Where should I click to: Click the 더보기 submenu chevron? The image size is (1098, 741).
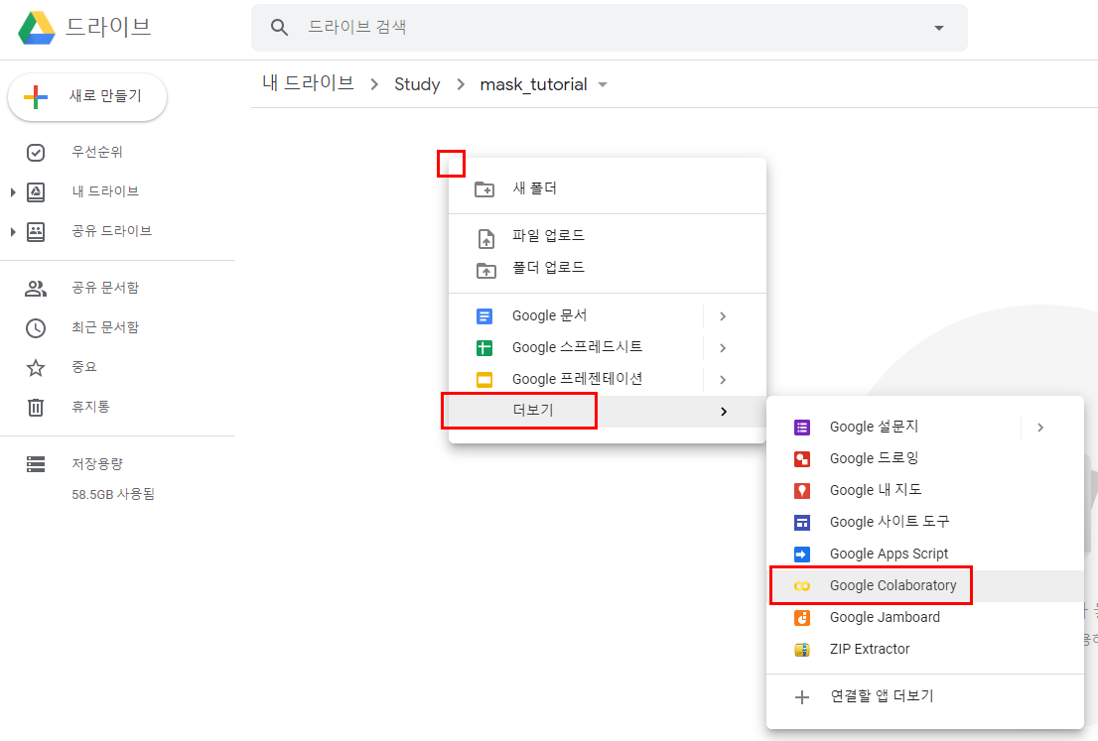pos(724,412)
